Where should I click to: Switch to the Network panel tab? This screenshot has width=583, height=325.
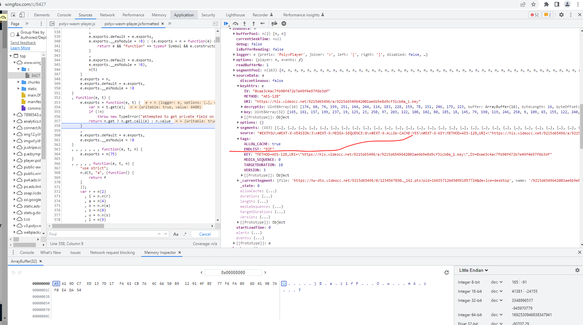[107, 15]
